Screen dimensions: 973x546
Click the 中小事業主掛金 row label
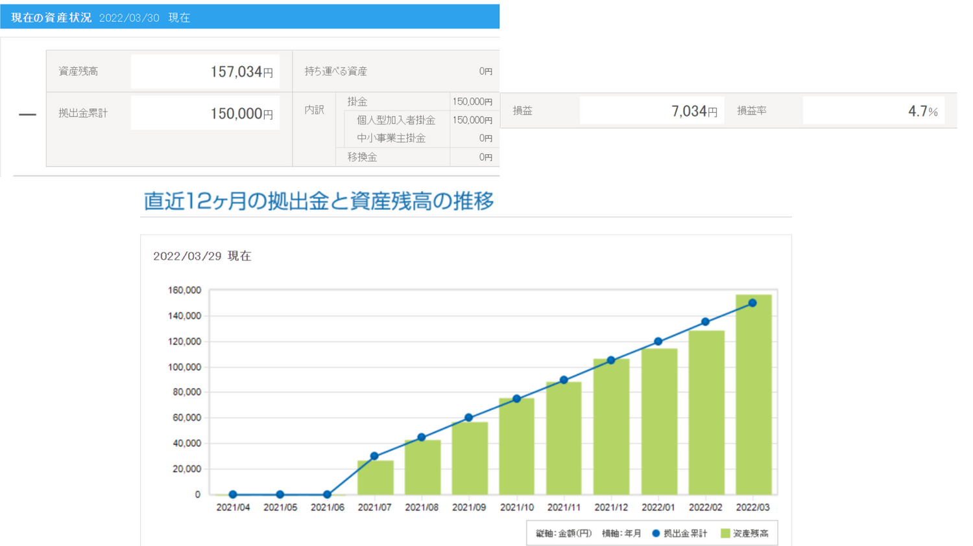391,138
